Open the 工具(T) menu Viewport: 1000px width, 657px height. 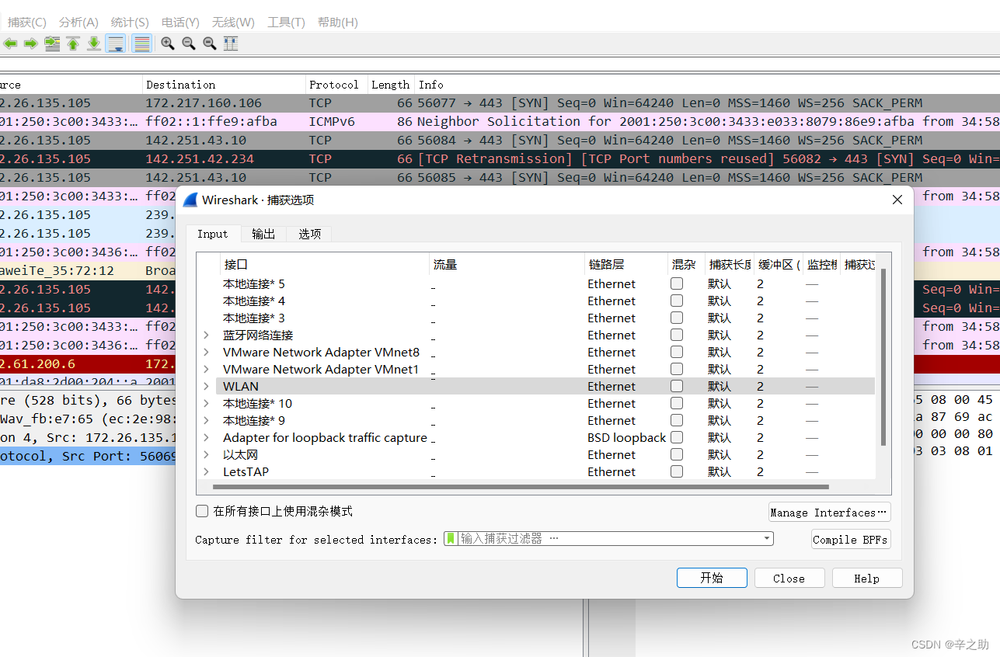click(286, 23)
